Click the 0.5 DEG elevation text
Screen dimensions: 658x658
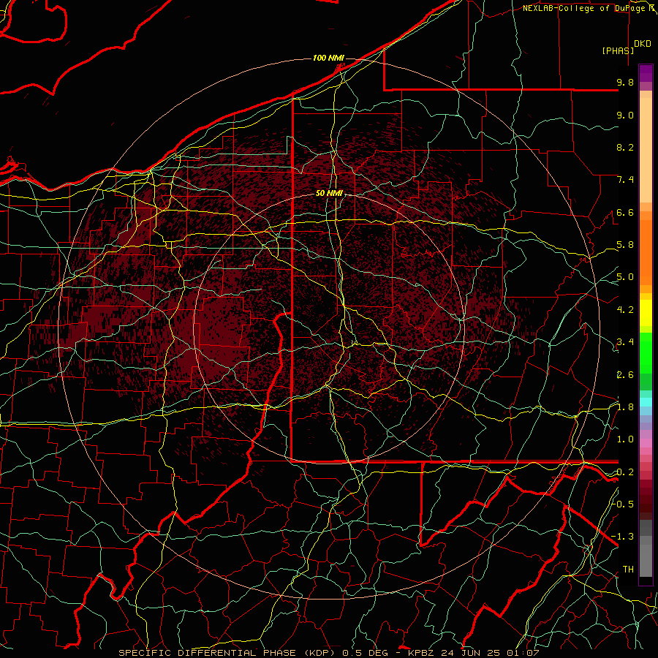364,653
